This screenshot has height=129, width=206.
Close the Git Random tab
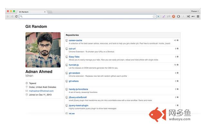tap(45, 12)
